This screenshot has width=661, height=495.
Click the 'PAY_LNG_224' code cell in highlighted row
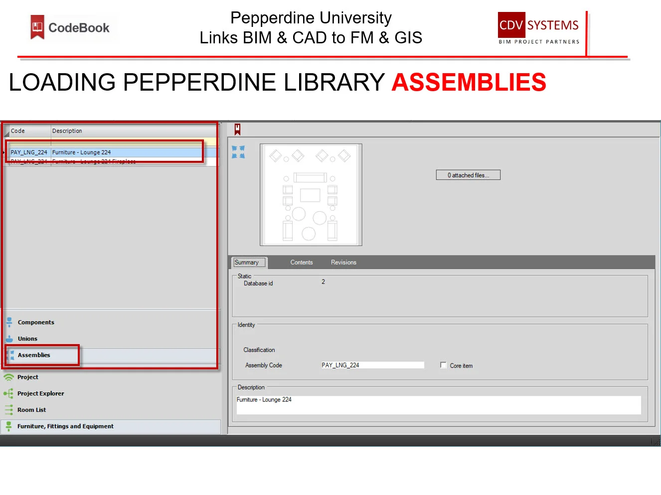[29, 152]
